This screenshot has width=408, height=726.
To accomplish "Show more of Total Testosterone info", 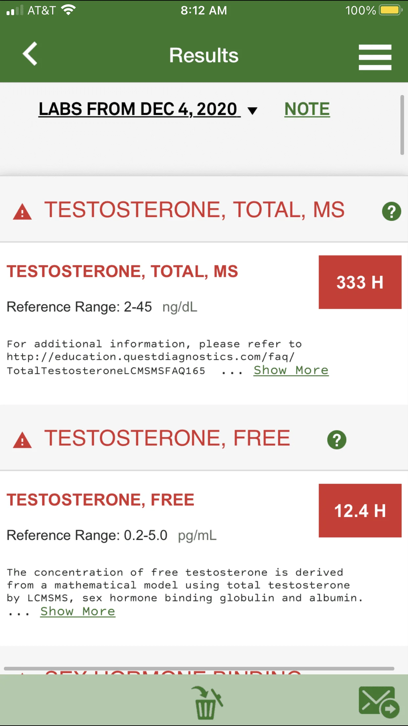I will [291, 370].
